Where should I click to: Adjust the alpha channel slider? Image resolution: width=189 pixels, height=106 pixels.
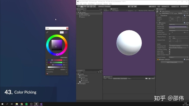[55, 67]
